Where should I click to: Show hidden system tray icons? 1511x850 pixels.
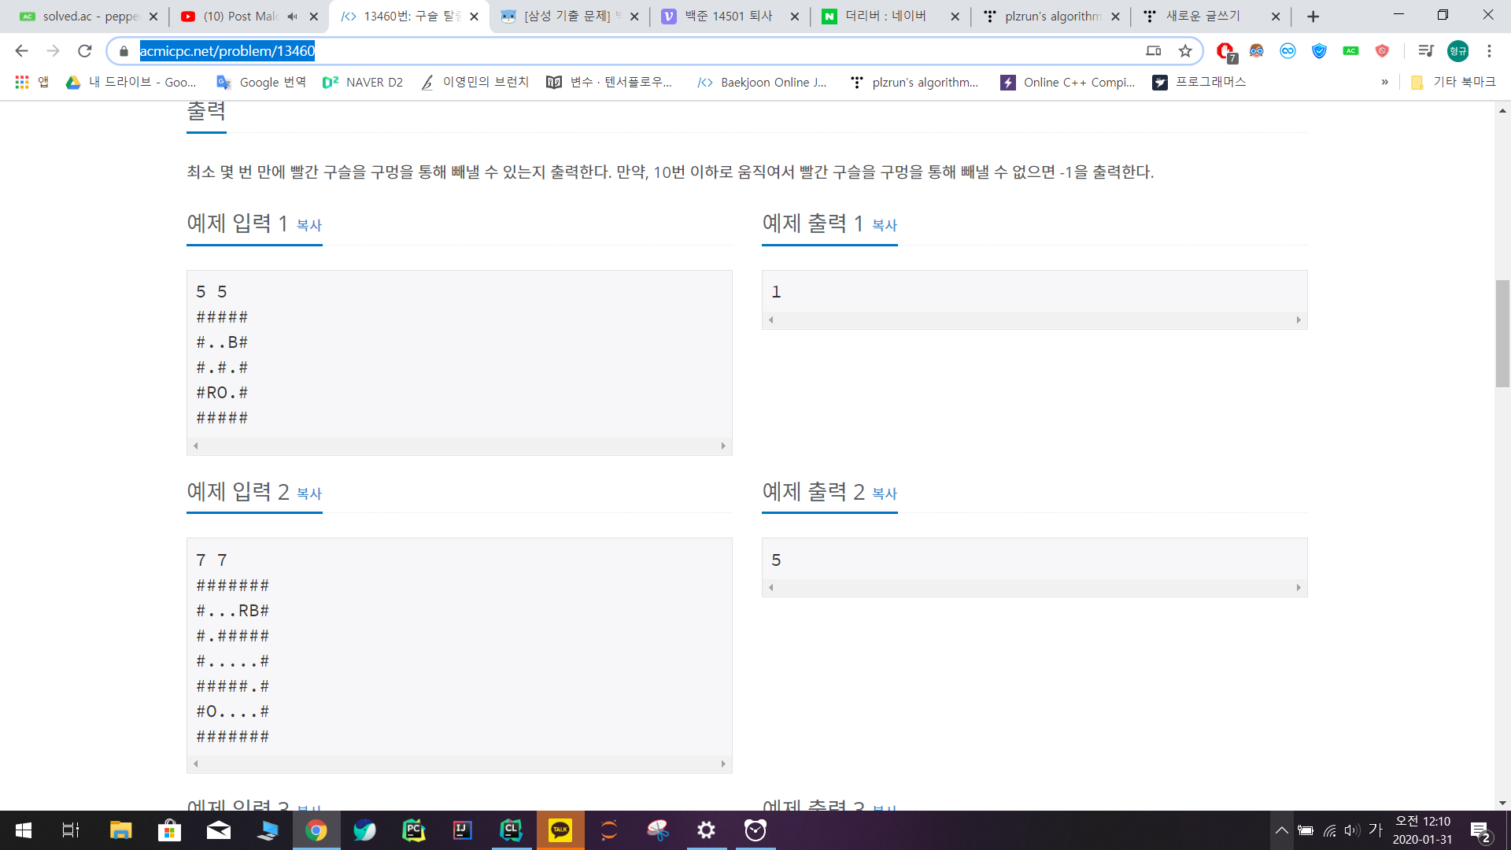click(1281, 830)
